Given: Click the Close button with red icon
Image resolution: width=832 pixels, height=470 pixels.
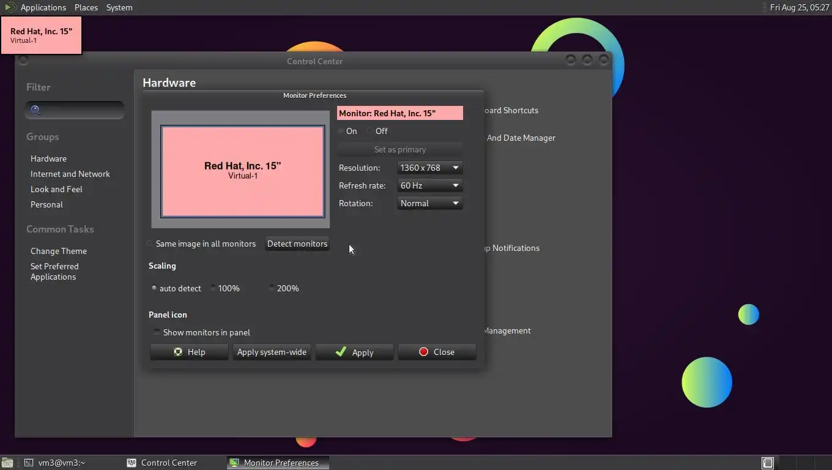Looking at the screenshot, I should click(437, 352).
